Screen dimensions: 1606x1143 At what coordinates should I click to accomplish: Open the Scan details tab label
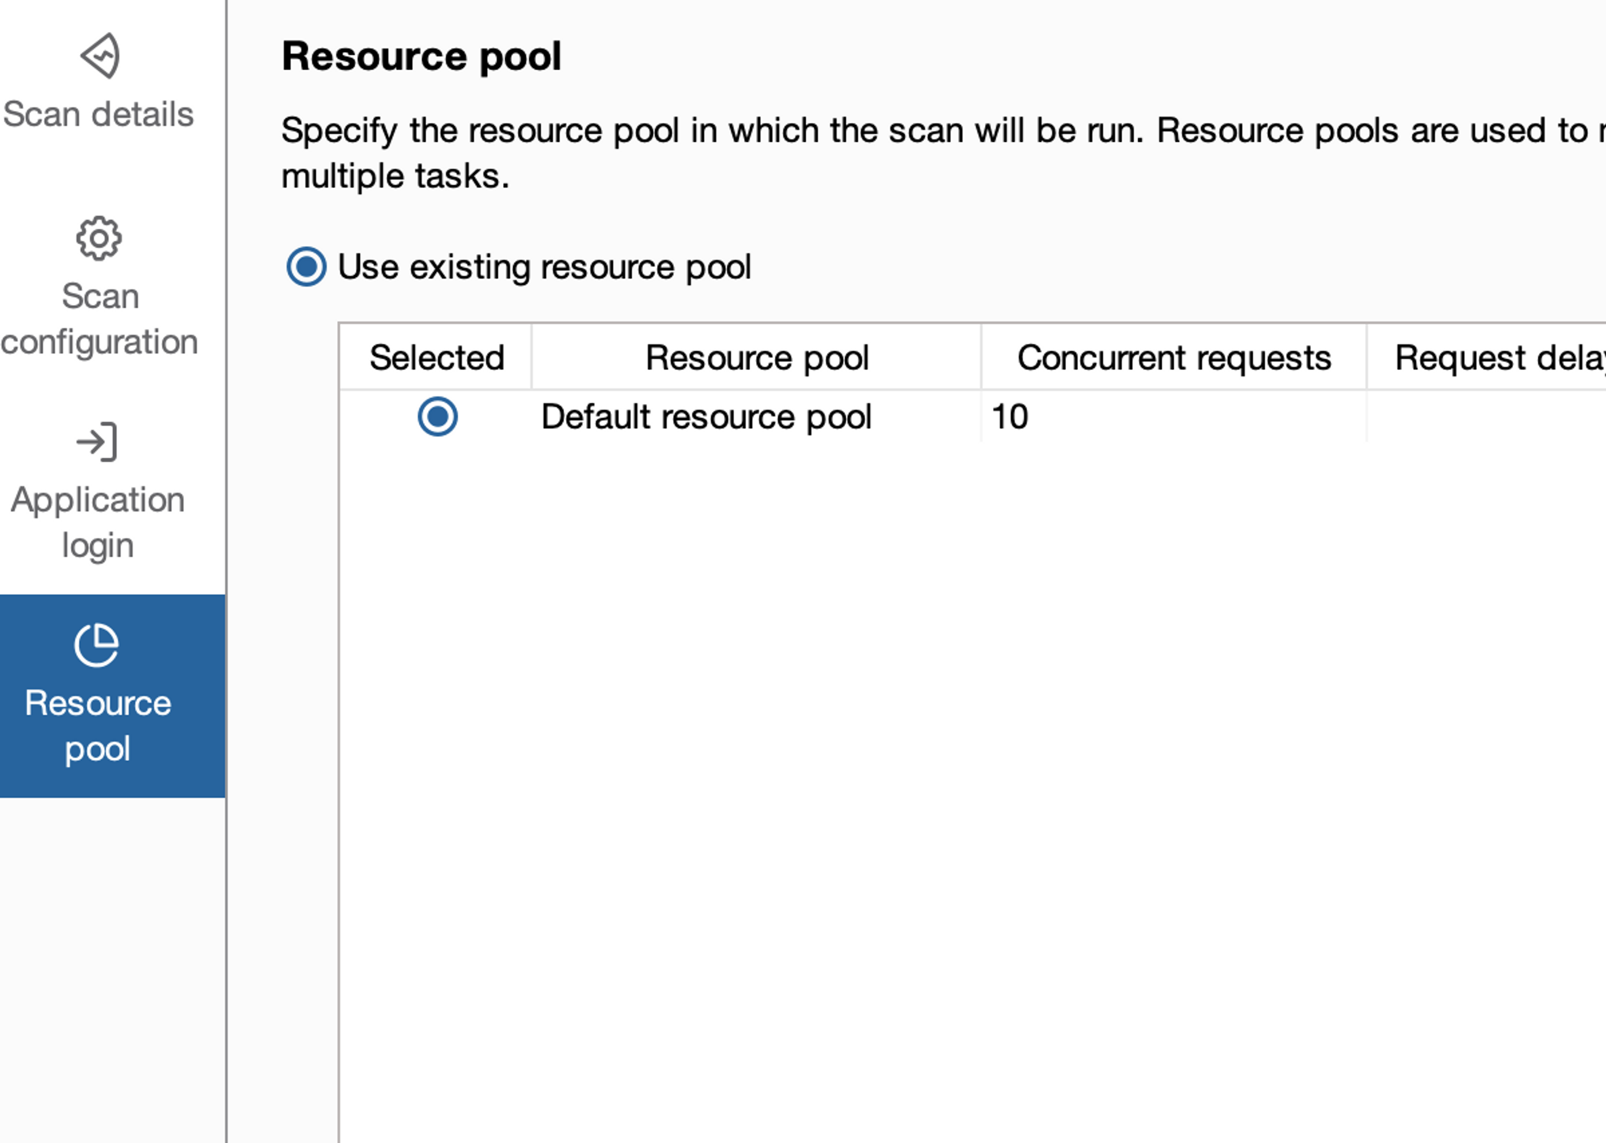98,114
